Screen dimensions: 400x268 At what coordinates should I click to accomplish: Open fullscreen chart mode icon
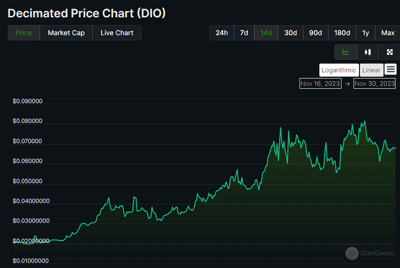(x=389, y=52)
